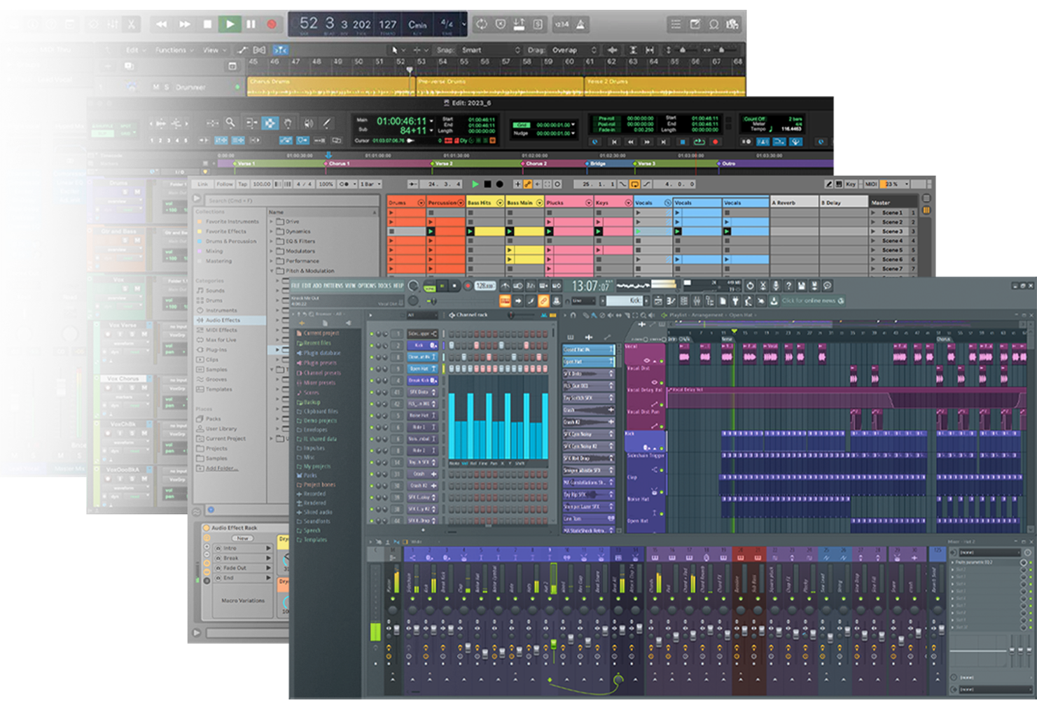Open the Functions dropdown menu

172,50
